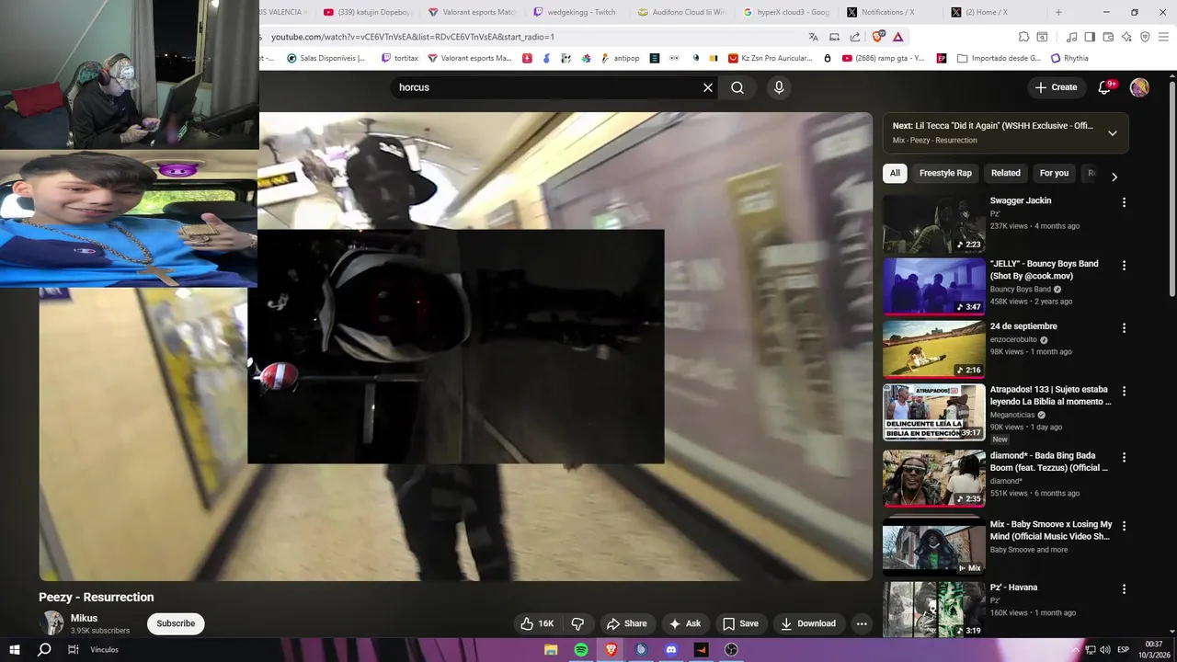Open options menu for Atrapados 133 video
The width and height of the screenshot is (1177, 662).
point(1124,391)
